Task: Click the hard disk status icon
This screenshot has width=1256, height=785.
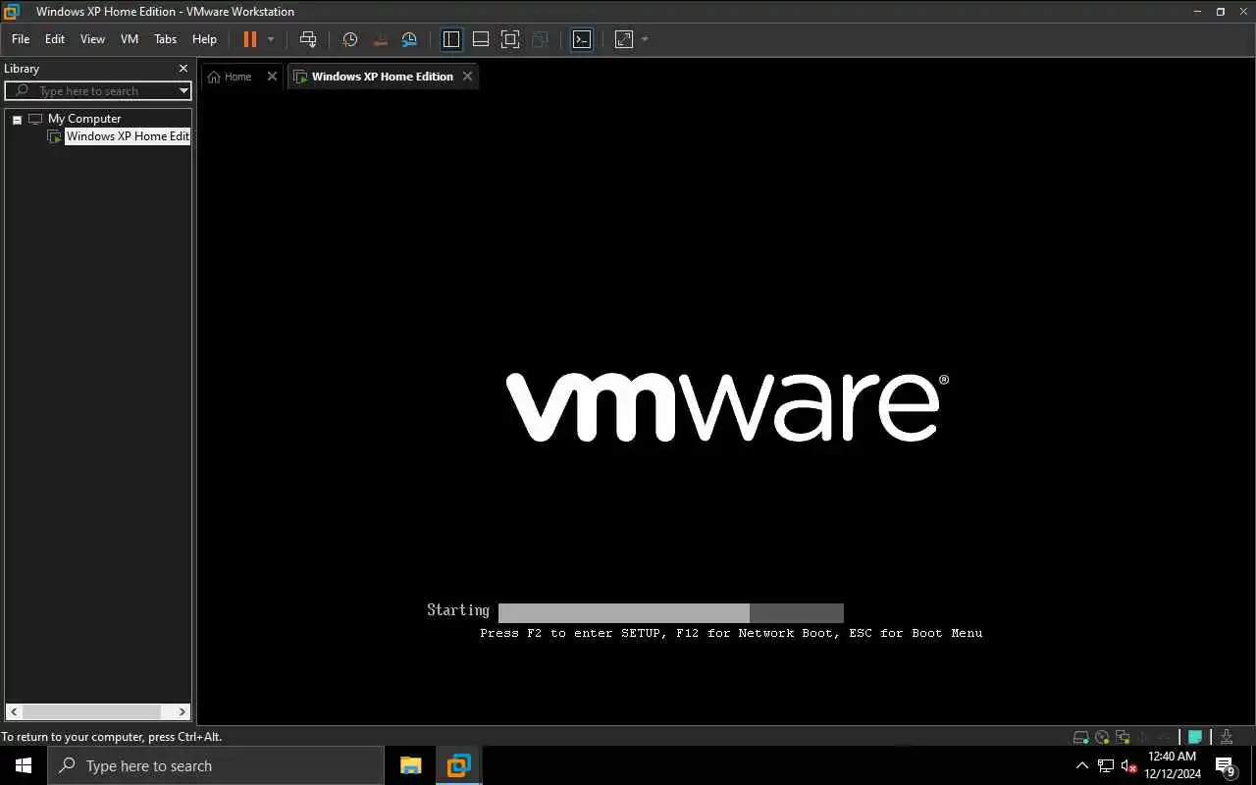Action: [1081, 737]
